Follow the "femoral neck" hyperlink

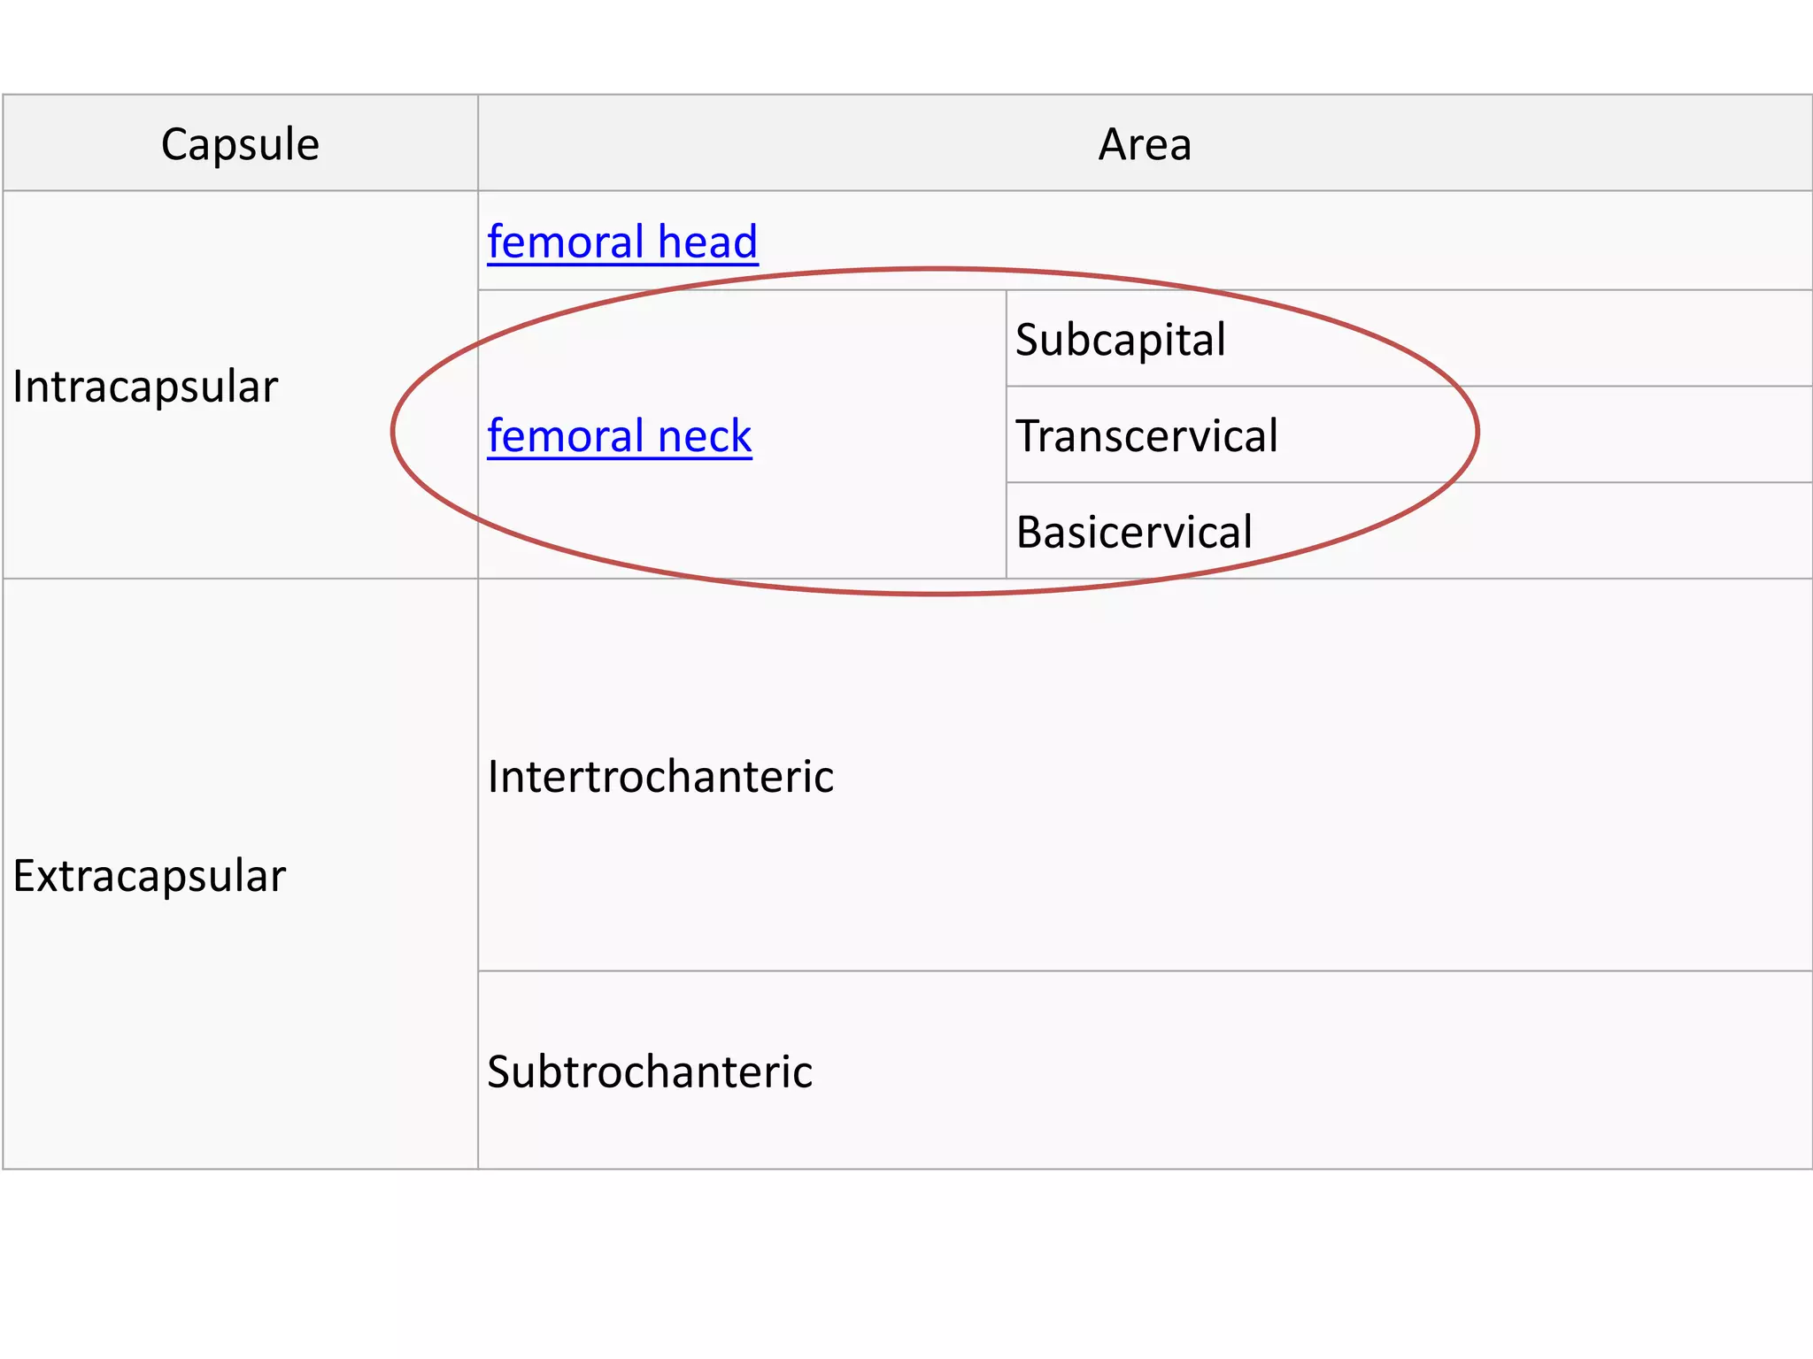(x=619, y=436)
